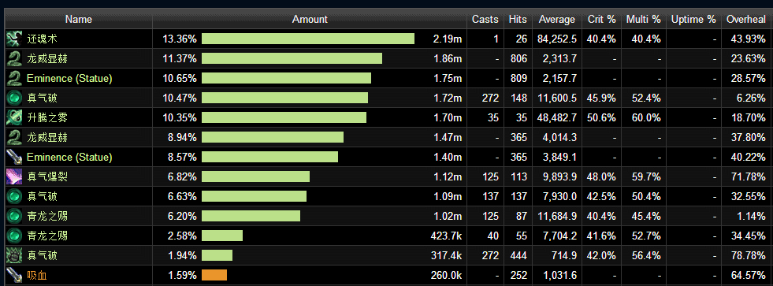Click the 吸血 leech icon
This screenshot has width=773, height=286.
(14, 275)
